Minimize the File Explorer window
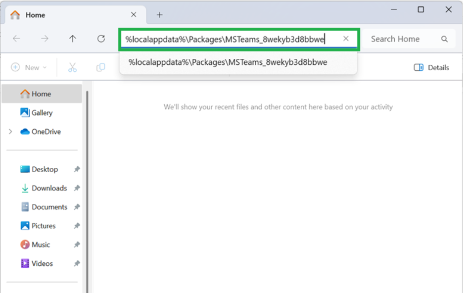The width and height of the screenshot is (463, 293). [x=394, y=9]
